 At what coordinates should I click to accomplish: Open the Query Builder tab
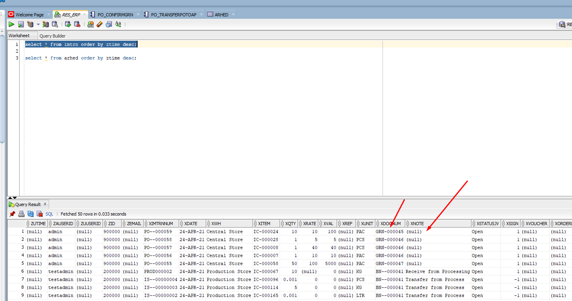pos(52,36)
